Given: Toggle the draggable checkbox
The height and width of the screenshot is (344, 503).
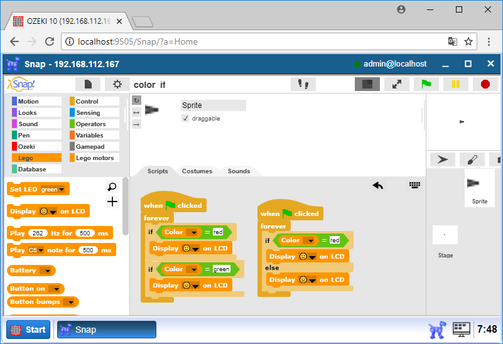Looking at the screenshot, I should click(185, 118).
